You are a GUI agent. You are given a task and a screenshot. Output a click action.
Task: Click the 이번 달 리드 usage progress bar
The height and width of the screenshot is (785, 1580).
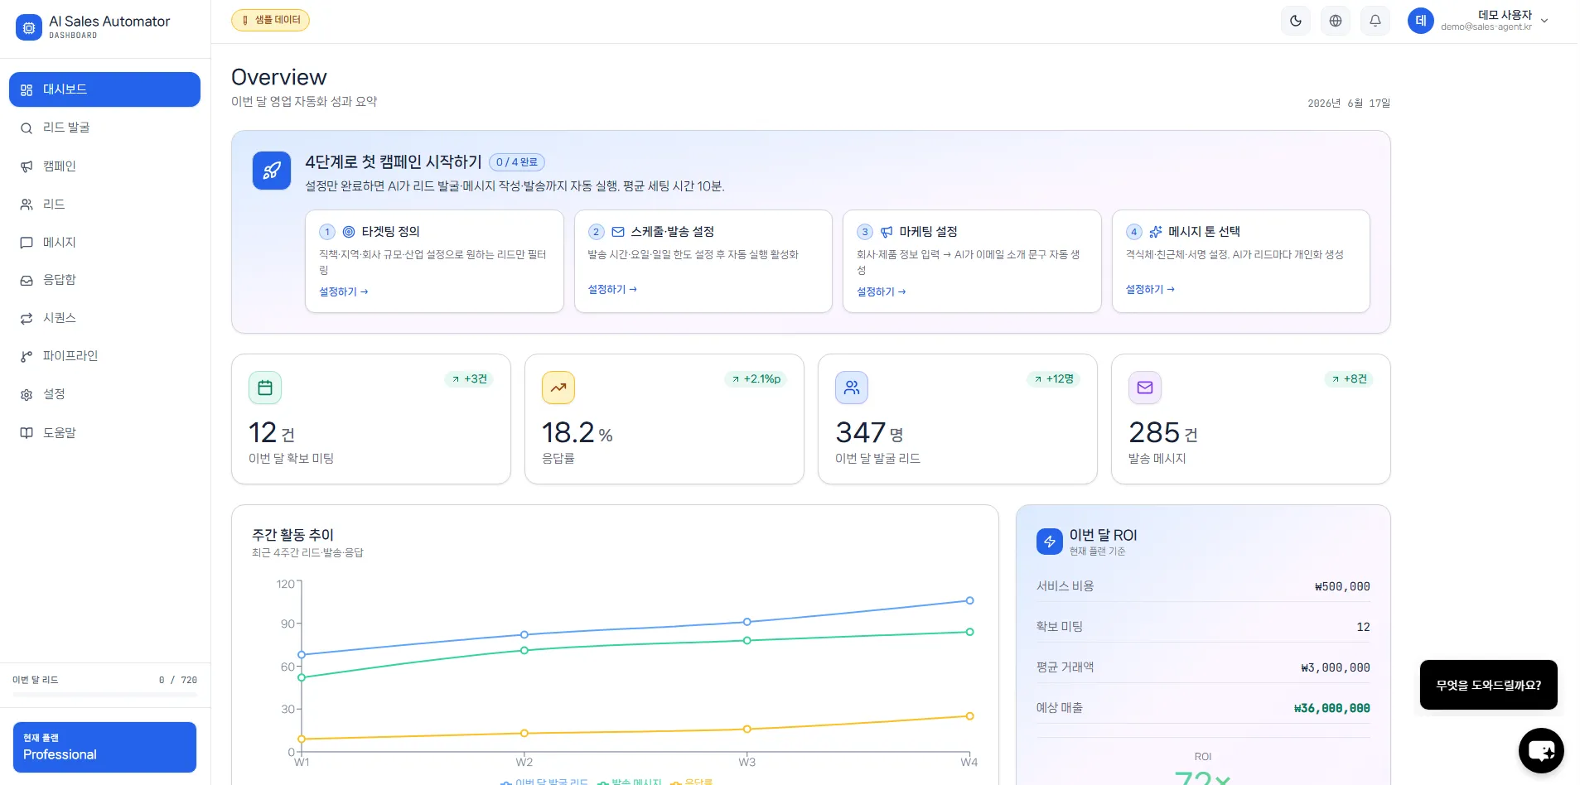click(104, 695)
